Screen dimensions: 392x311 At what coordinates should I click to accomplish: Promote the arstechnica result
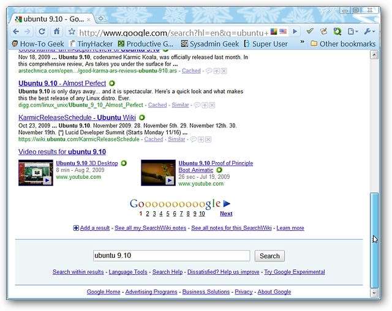(216, 71)
